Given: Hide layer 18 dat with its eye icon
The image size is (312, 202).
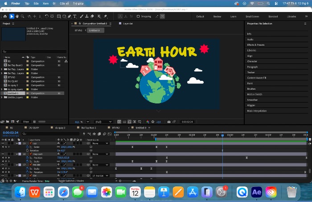Looking at the screenshot, I should [x=3, y=175].
